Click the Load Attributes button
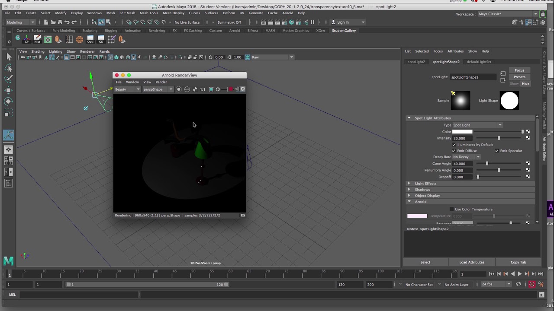 click(472, 262)
